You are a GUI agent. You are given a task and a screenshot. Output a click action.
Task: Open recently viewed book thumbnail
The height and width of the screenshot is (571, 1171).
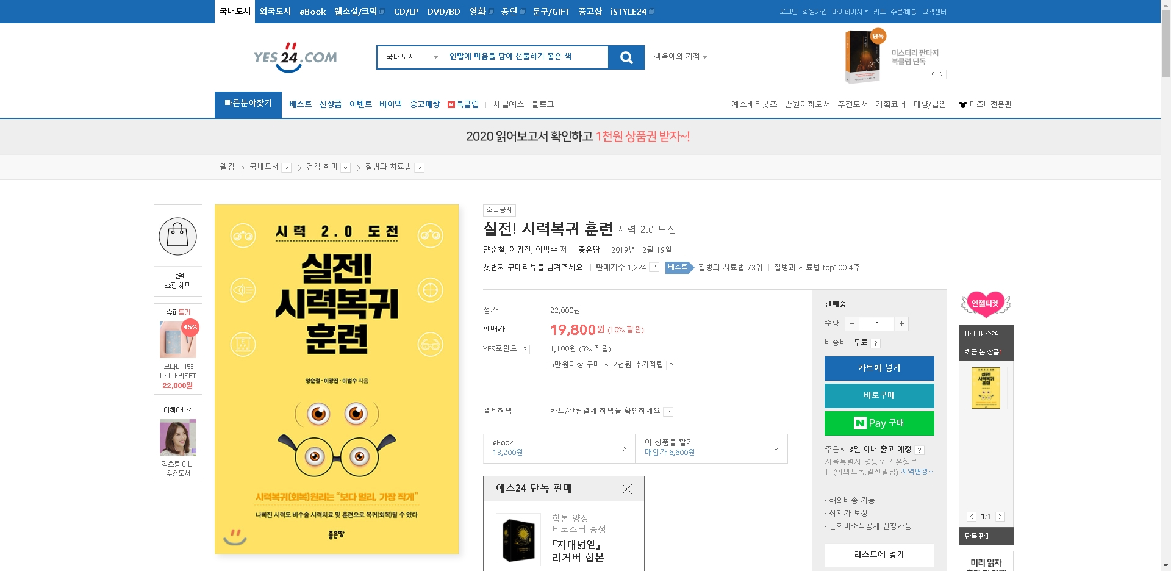986,388
